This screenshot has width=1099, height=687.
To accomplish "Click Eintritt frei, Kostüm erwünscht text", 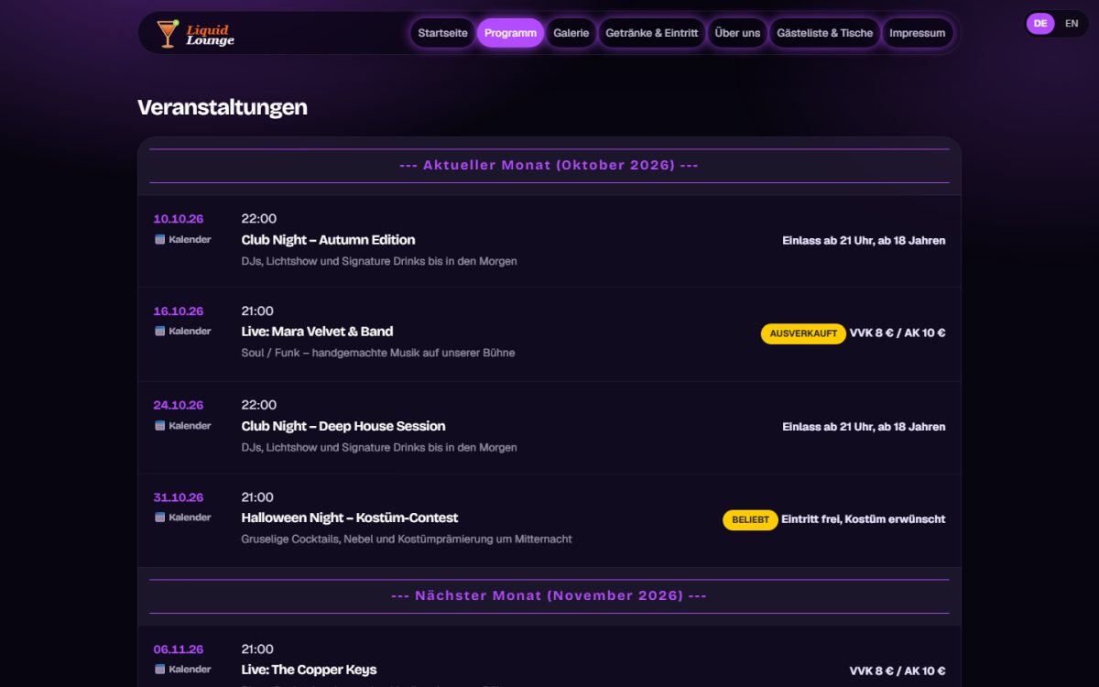I will 864,519.
